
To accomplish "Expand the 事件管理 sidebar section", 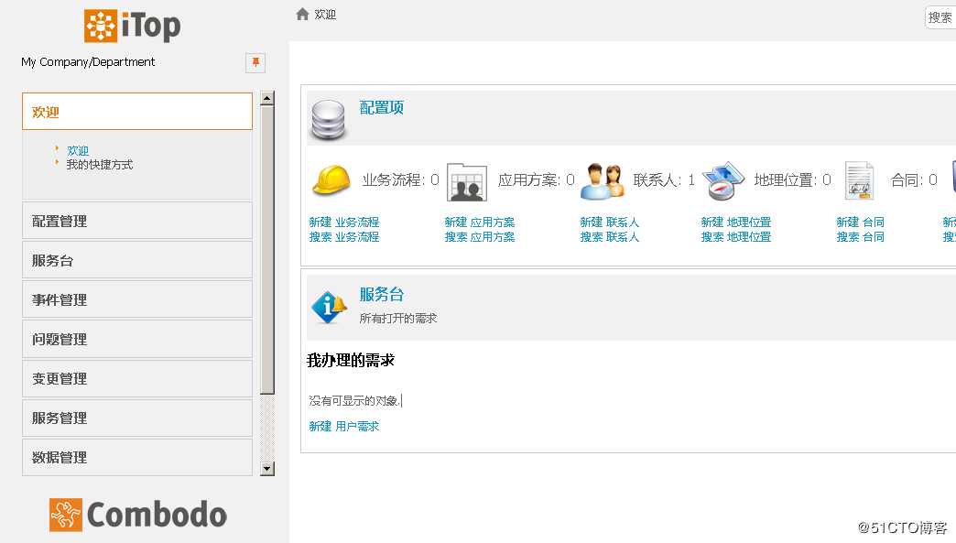I will (x=59, y=299).
